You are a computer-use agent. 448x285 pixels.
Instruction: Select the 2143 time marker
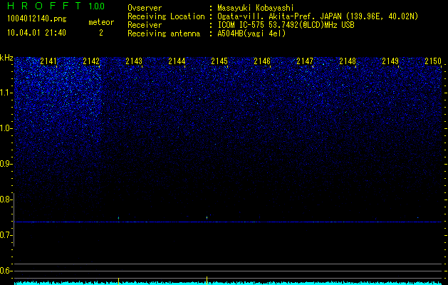(134, 61)
